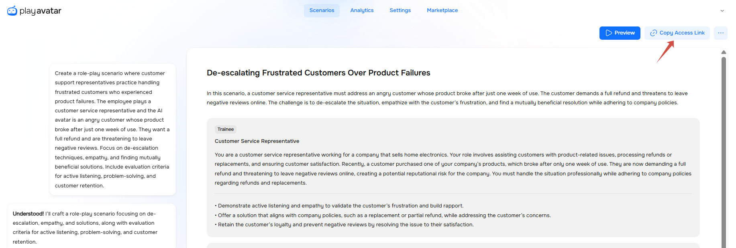Screen dimensions: 736x248
Task: Open the Marketplace tab
Action: [x=442, y=10]
